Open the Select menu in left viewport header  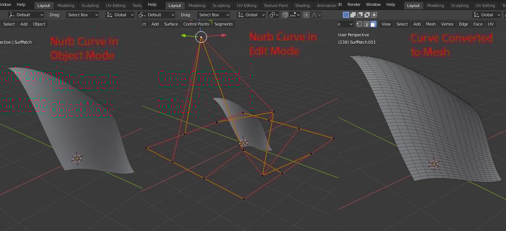9,24
